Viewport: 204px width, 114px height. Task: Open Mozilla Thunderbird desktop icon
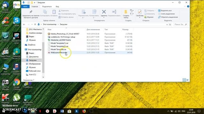point(5,7)
